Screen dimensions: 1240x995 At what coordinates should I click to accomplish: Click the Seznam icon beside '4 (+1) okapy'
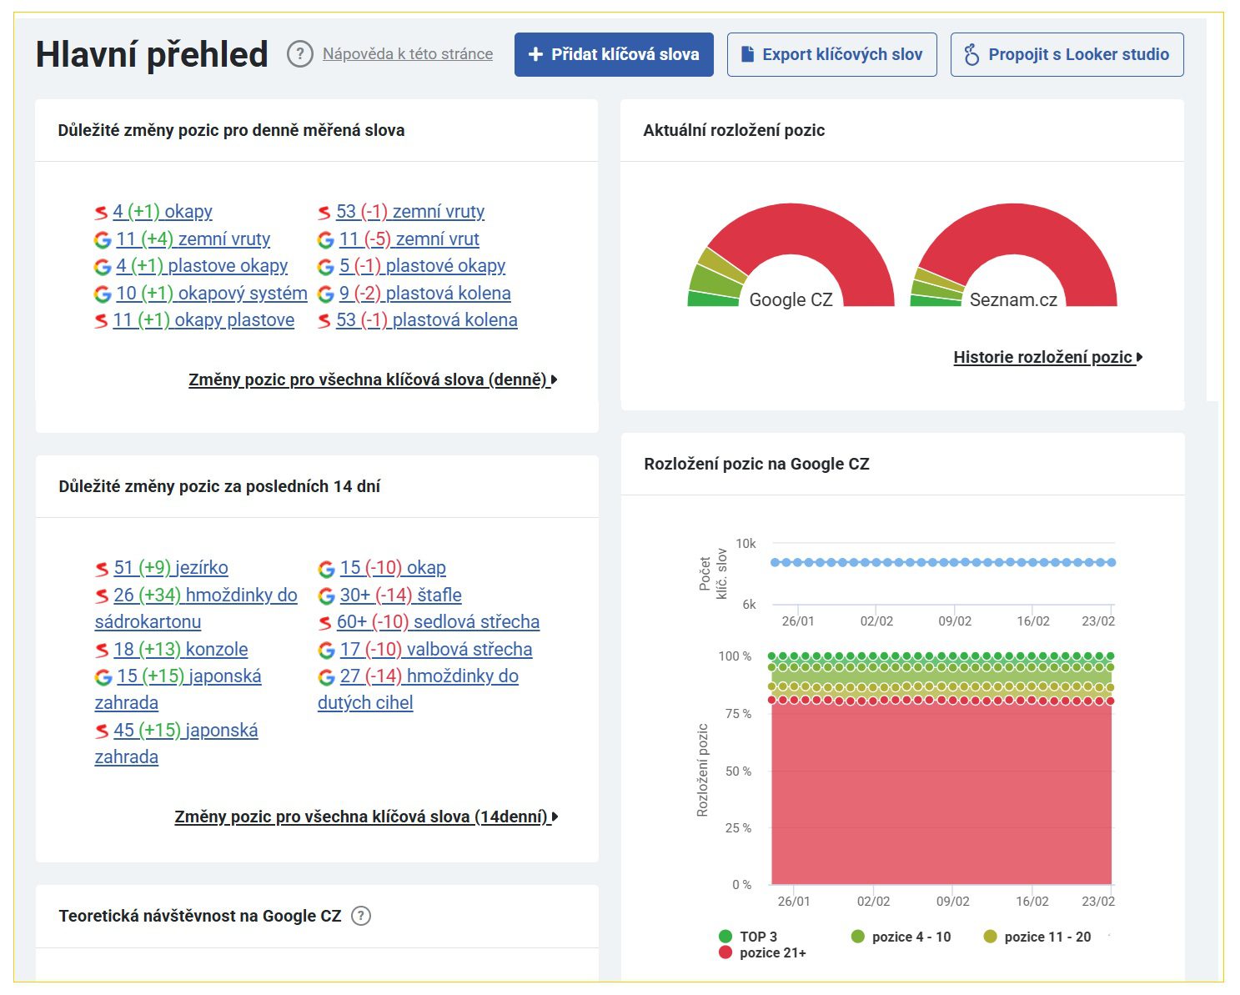pos(101,213)
